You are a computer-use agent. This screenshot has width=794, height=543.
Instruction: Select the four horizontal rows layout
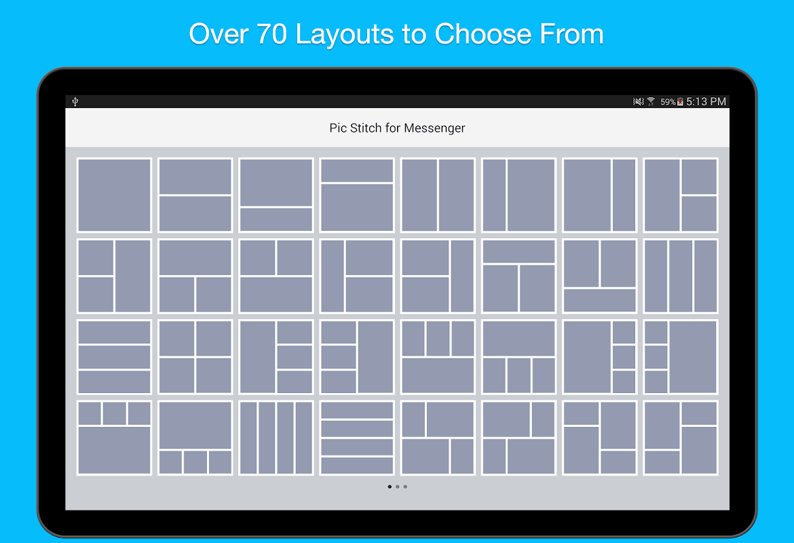(x=357, y=438)
